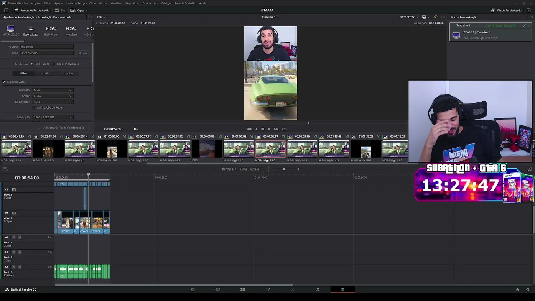This screenshot has height=301, width=535.
Task: Open the Arquivo menu
Action: (x=36, y=3)
